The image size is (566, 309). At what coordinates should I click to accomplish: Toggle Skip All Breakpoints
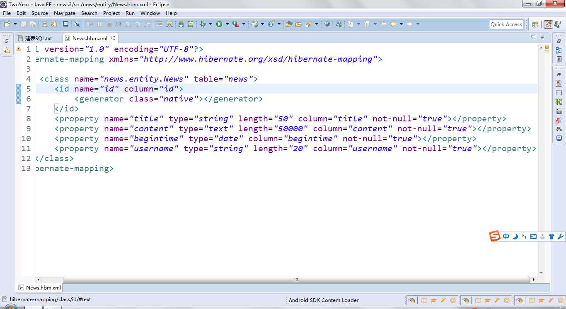coord(77,24)
